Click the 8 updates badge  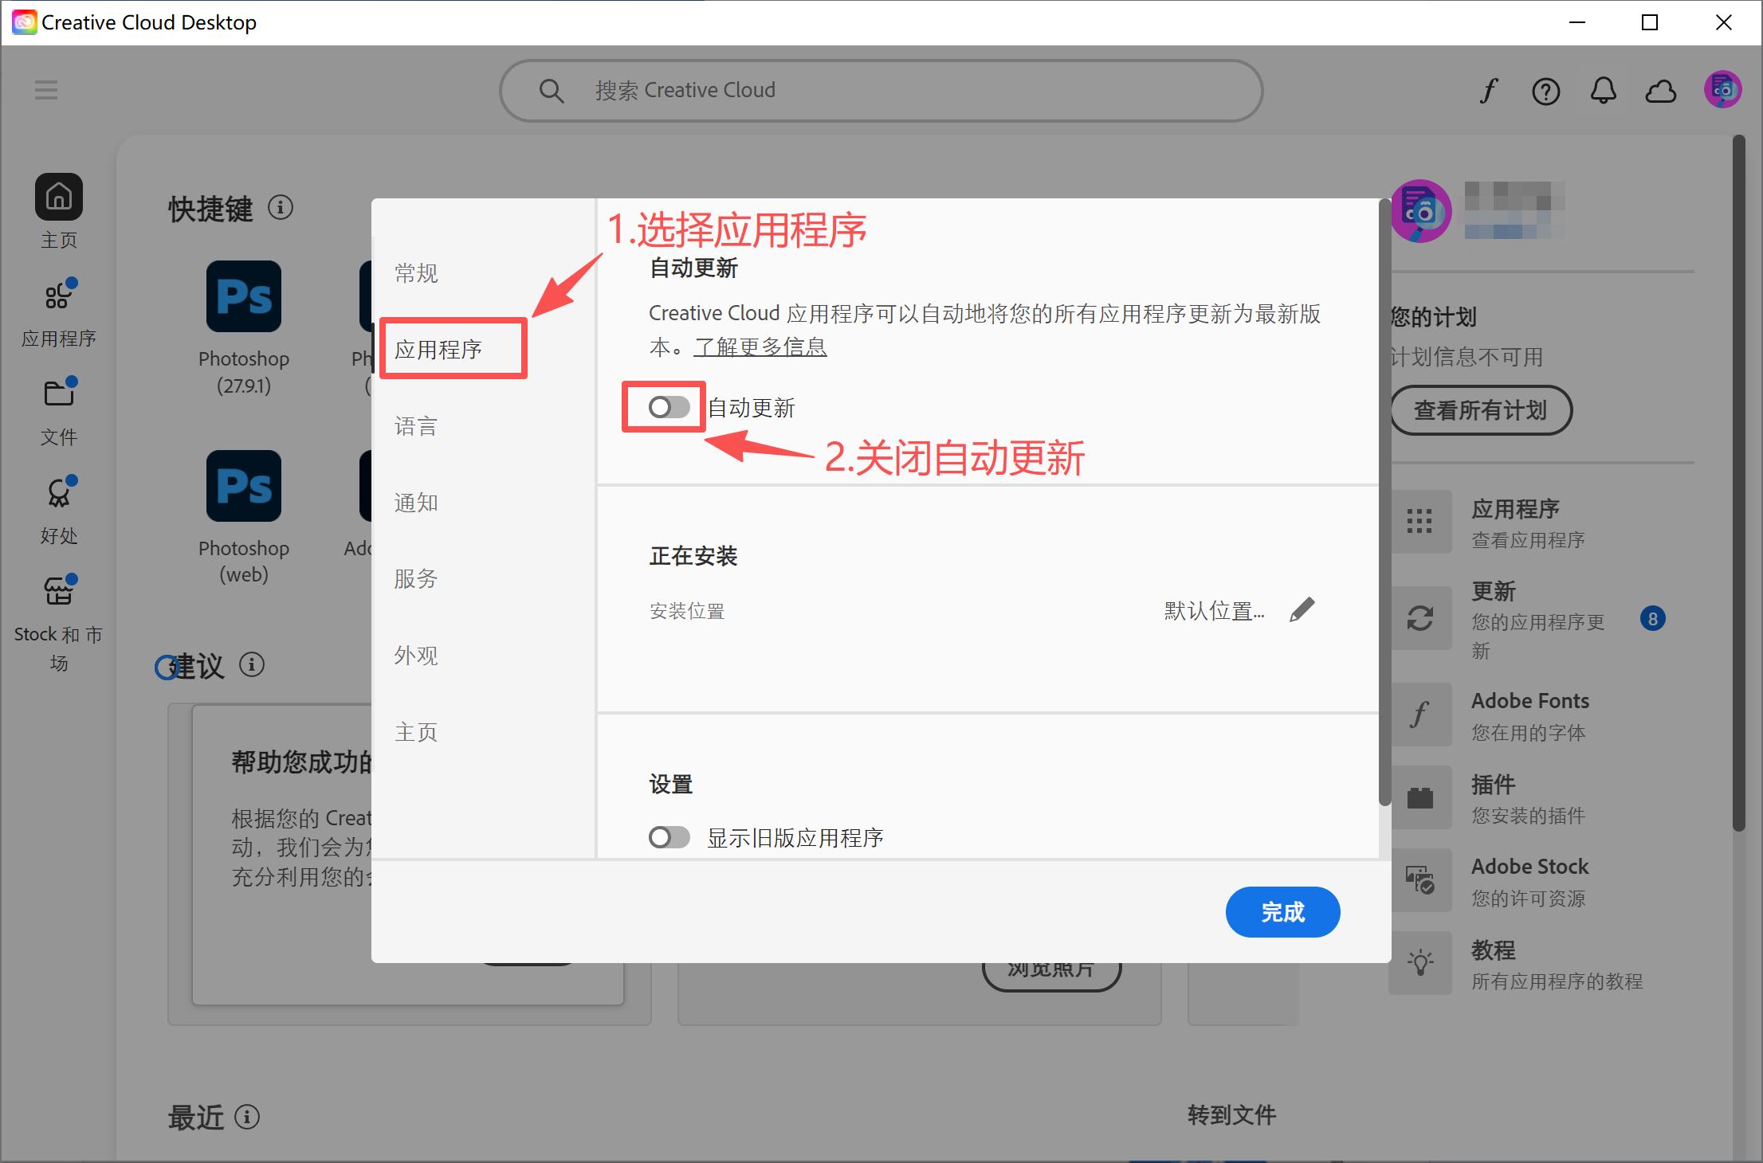1653,619
